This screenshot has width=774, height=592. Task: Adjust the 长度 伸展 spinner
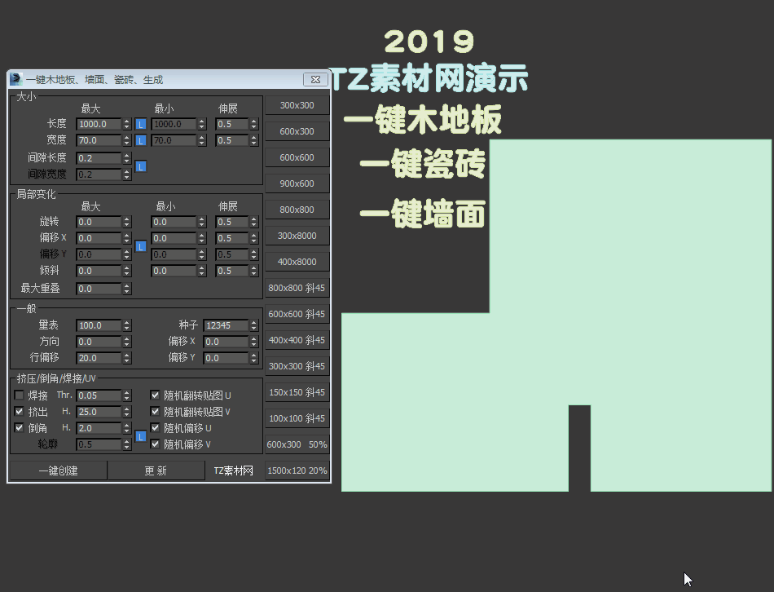[253, 124]
